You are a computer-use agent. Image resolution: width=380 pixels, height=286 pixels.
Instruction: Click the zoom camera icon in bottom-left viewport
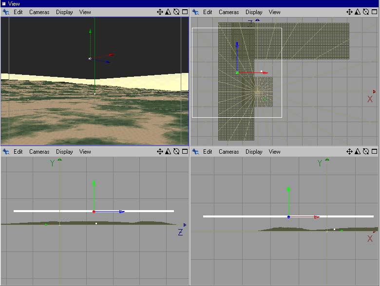168,152
